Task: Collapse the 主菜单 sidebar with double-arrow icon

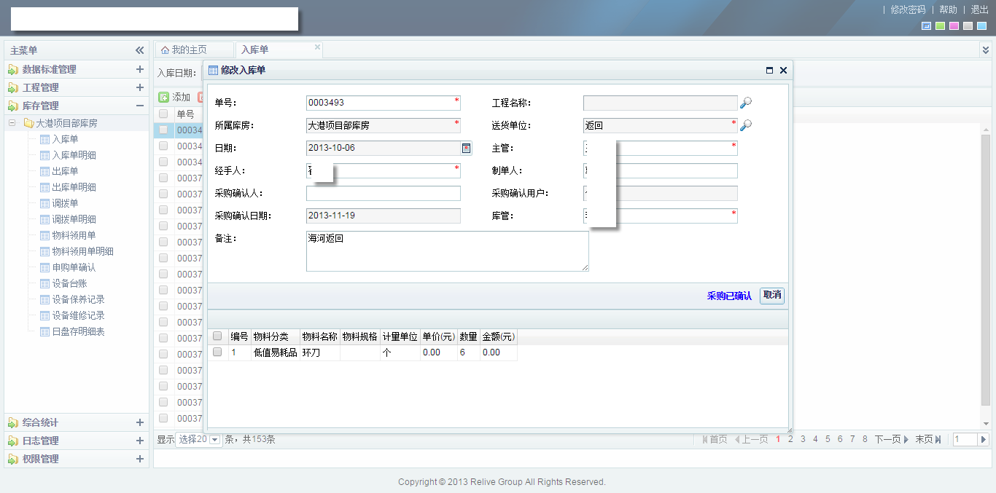Action: [139, 50]
